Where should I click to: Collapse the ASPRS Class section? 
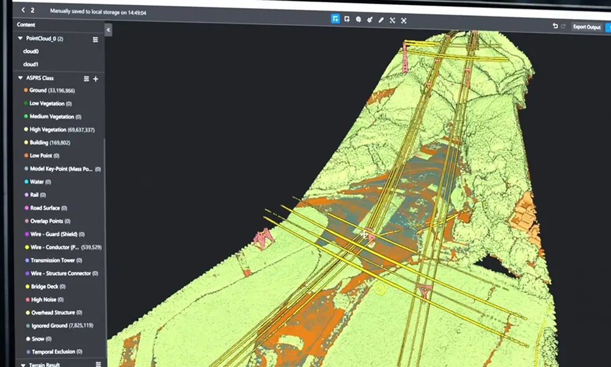click(x=20, y=78)
